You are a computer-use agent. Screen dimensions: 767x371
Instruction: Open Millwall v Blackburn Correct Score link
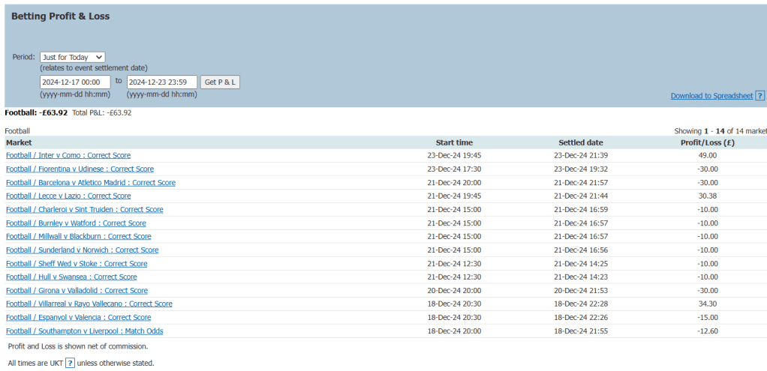[x=80, y=237]
